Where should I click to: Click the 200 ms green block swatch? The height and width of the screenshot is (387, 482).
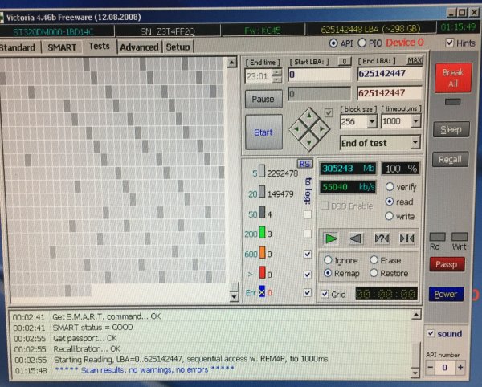262,232
